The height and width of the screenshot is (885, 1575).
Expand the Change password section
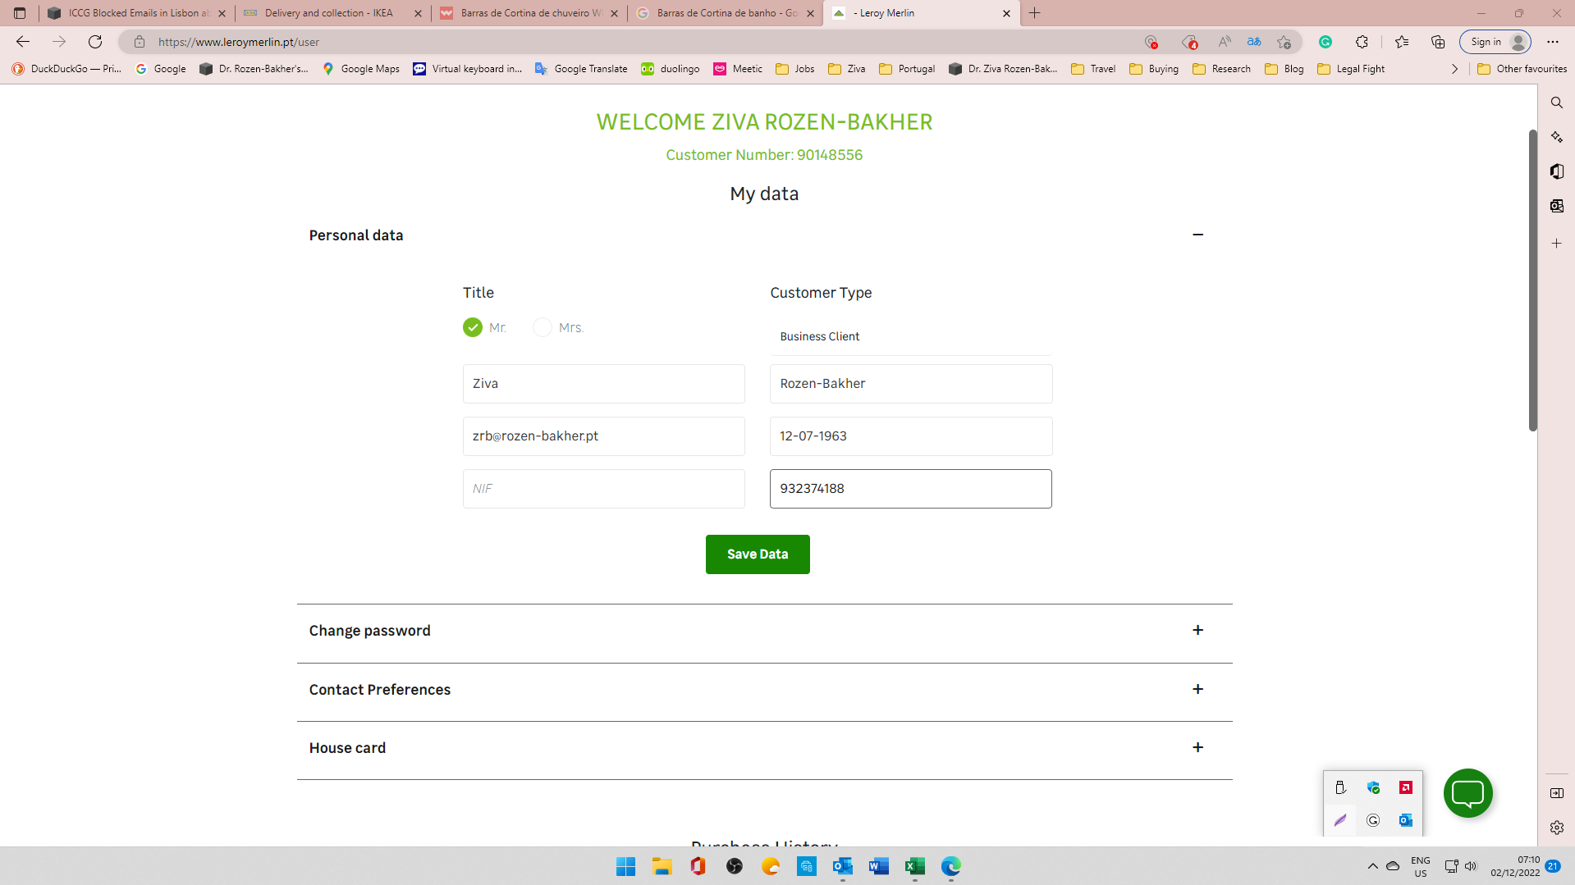point(1197,630)
